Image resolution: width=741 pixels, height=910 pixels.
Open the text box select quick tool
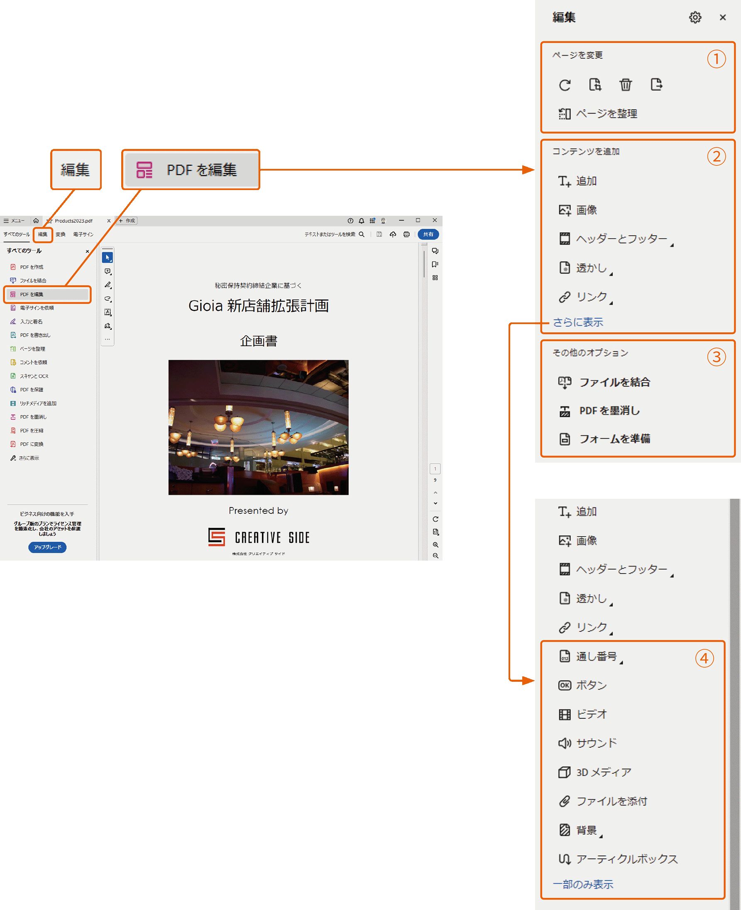click(108, 312)
